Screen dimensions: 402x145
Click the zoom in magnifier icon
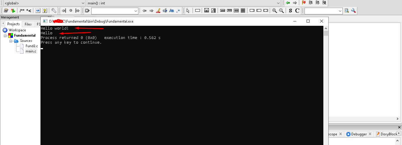[x=274, y=11]
